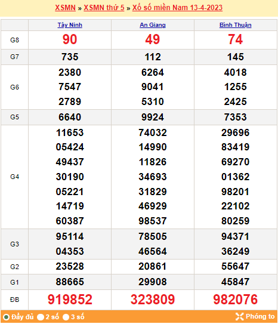Click the Phóng to expand icon

coord(239,316)
